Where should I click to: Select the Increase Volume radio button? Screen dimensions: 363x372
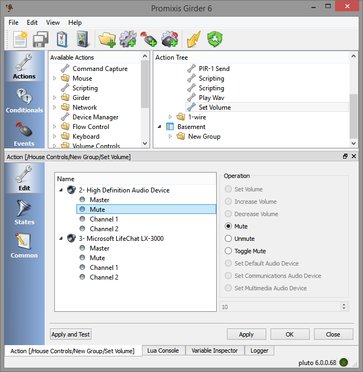pyautogui.click(x=228, y=202)
